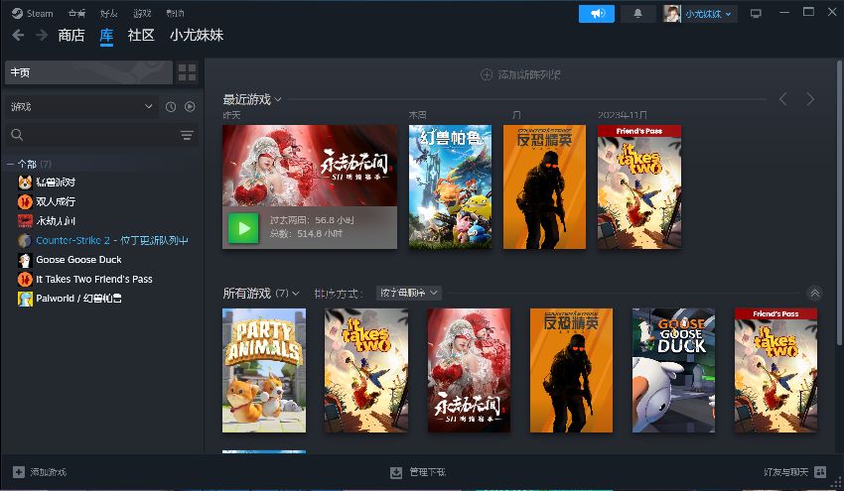844x491 pixels.
Task: Open Party Animals cover in all games
Action: click(264, 370)
